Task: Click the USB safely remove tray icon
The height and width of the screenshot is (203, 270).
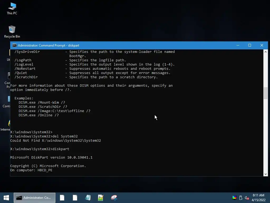Action: click(x=241, y=198)
